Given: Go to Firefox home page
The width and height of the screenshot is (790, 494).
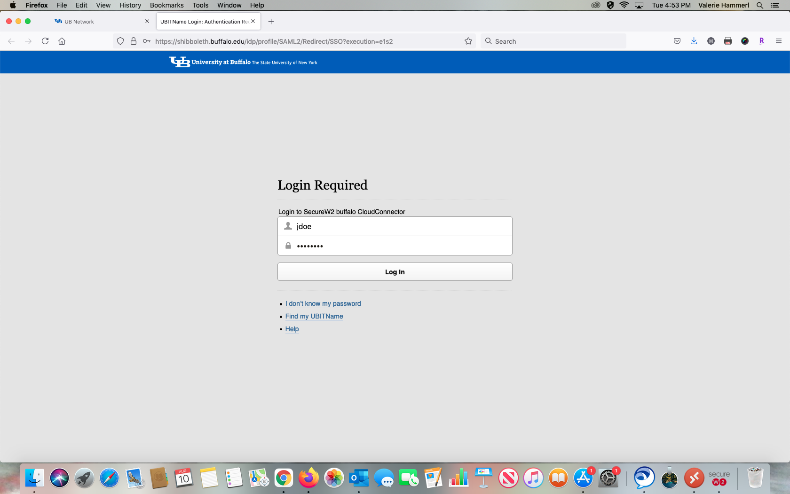Looking at the screenshot, I should pos(62,41).
